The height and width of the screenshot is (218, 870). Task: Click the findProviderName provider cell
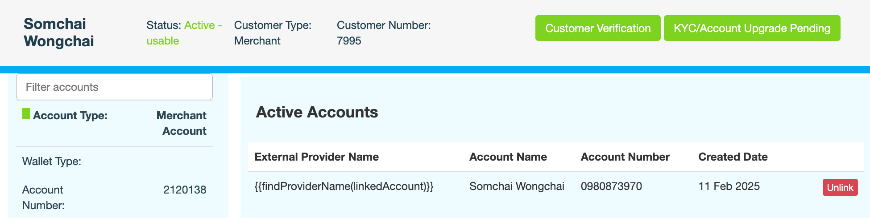pyautogui.click(x=344, y=186)
